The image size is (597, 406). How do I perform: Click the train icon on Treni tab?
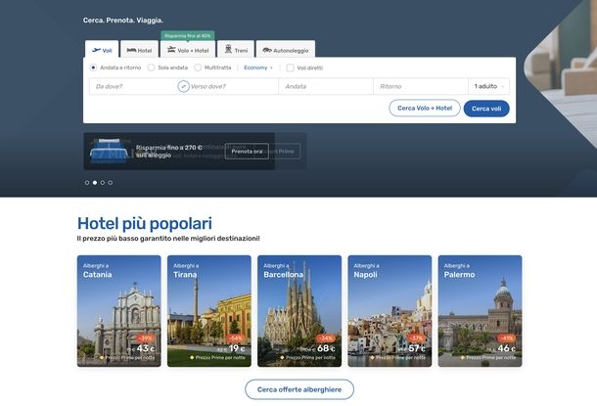[228, 49]
